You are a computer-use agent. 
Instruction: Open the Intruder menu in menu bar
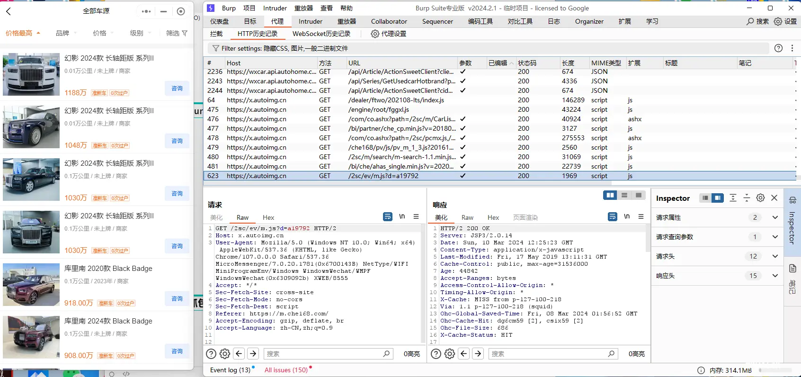(x=275, y=8)
